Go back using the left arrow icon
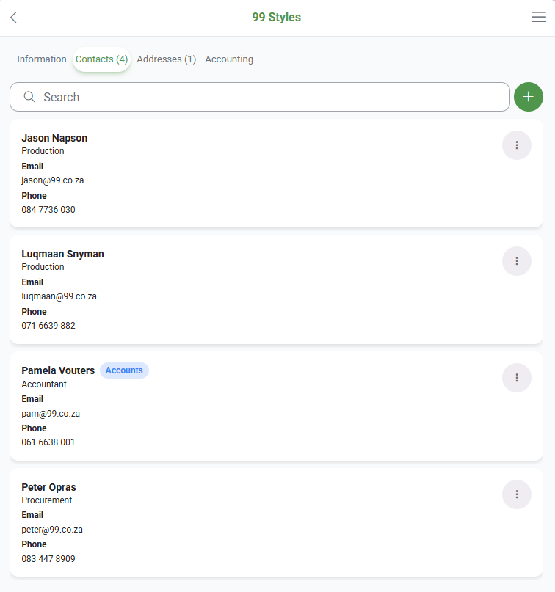 click(14, 18)
